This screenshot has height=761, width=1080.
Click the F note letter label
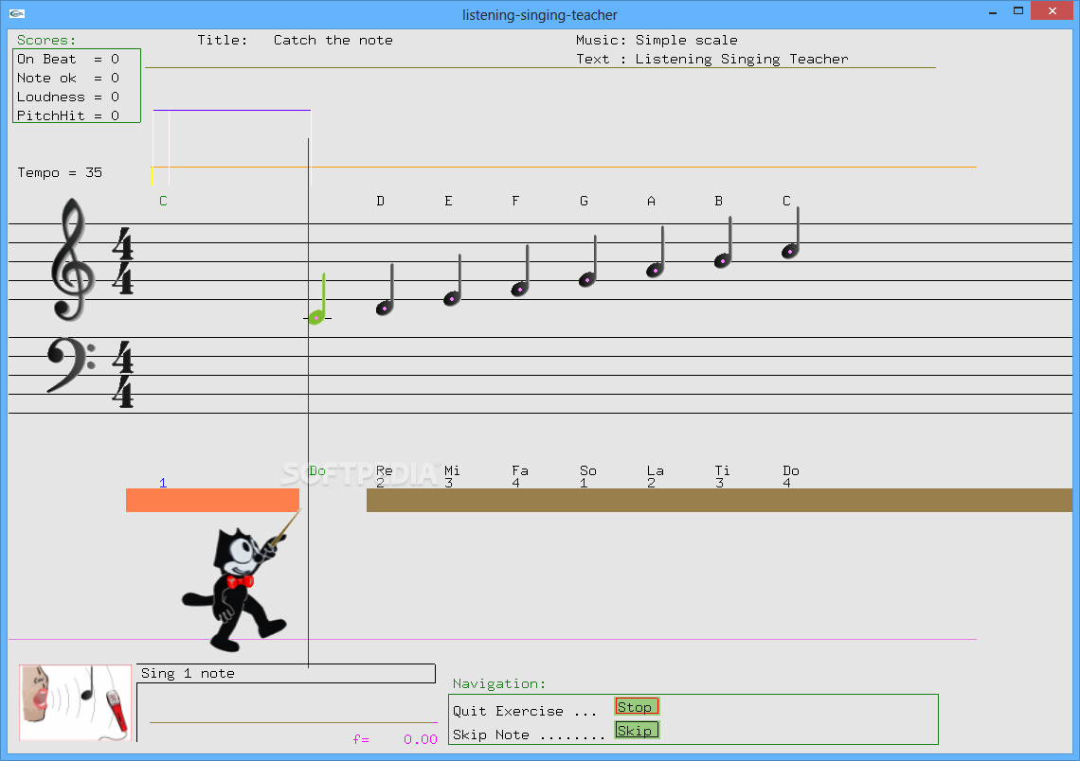(x=515, y=201)
